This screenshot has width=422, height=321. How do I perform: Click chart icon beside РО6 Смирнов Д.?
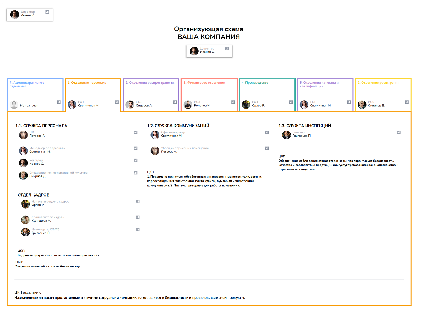click(407, 102)
